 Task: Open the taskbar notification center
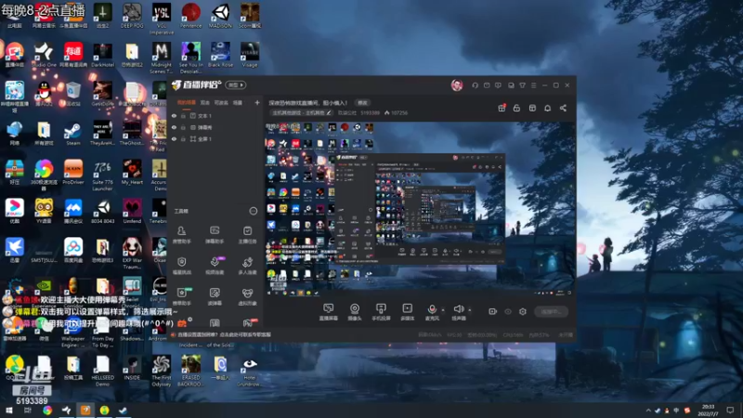pos(730,411)
